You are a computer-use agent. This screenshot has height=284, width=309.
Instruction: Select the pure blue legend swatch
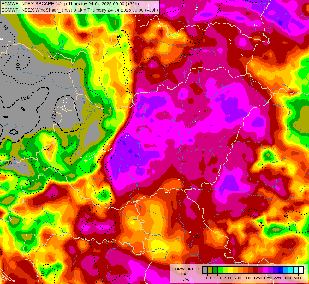click(x=281, y=270)
